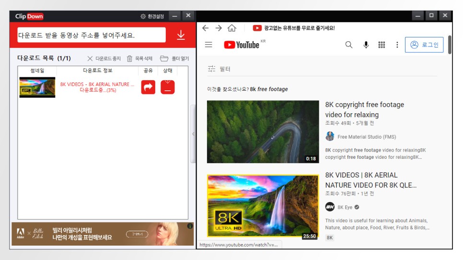463x260 pixels.
Task: Click the Free Material Studio avatar
Action: [330, 137]
